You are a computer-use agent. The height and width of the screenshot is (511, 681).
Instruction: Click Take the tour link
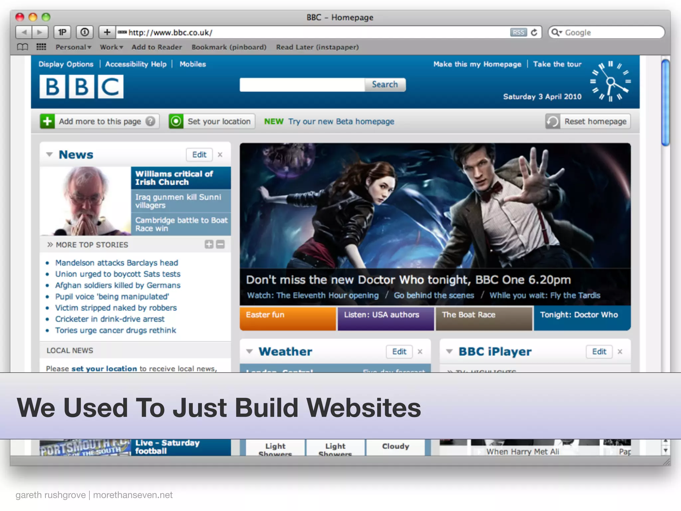pyautogui.click(x=557, y=64)
